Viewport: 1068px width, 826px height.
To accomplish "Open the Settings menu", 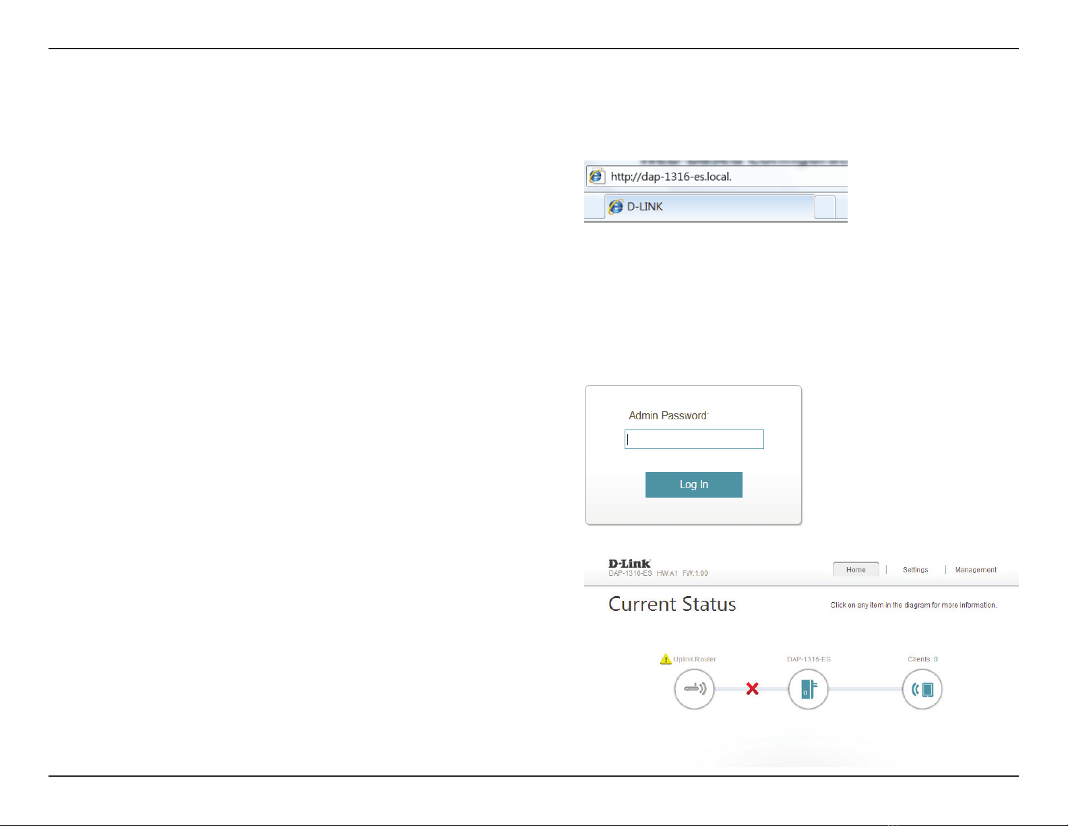I will point(915,570).
